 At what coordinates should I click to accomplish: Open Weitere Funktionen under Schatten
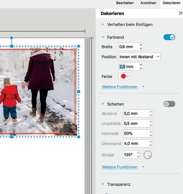(120, 167)
